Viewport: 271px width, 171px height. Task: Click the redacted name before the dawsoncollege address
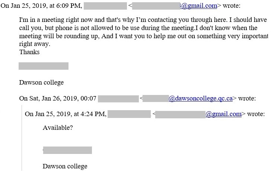coord(118,99)
